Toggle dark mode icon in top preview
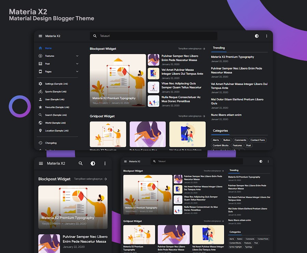 (x=257, y=36)
